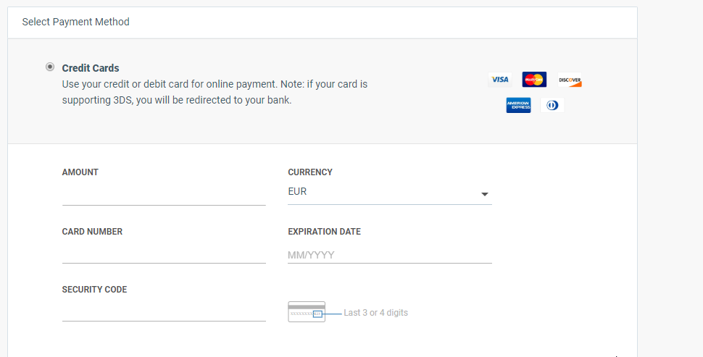Click the Diners Club logo
The image size is (703, 357).
tap(552, 105)
